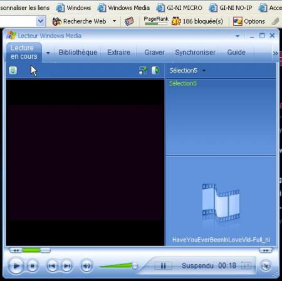This screenshot has height=281, width=282.
Task: Click the 00:18 elapsed time display
Action: [x=227, y=266]
